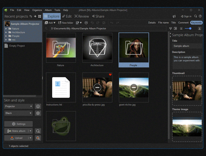Open search magnifier in top bar

(195, 16)
